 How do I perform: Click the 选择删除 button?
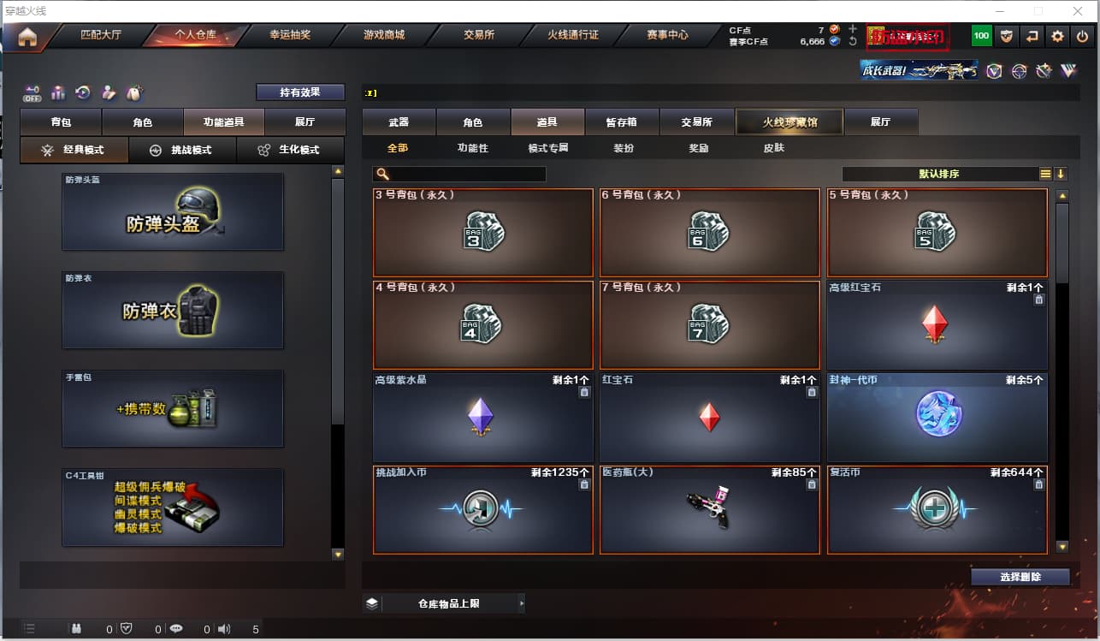[x=1020, y=577]
